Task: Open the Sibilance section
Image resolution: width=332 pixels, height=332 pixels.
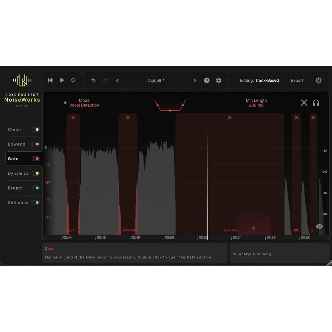Action: (18, 203)
